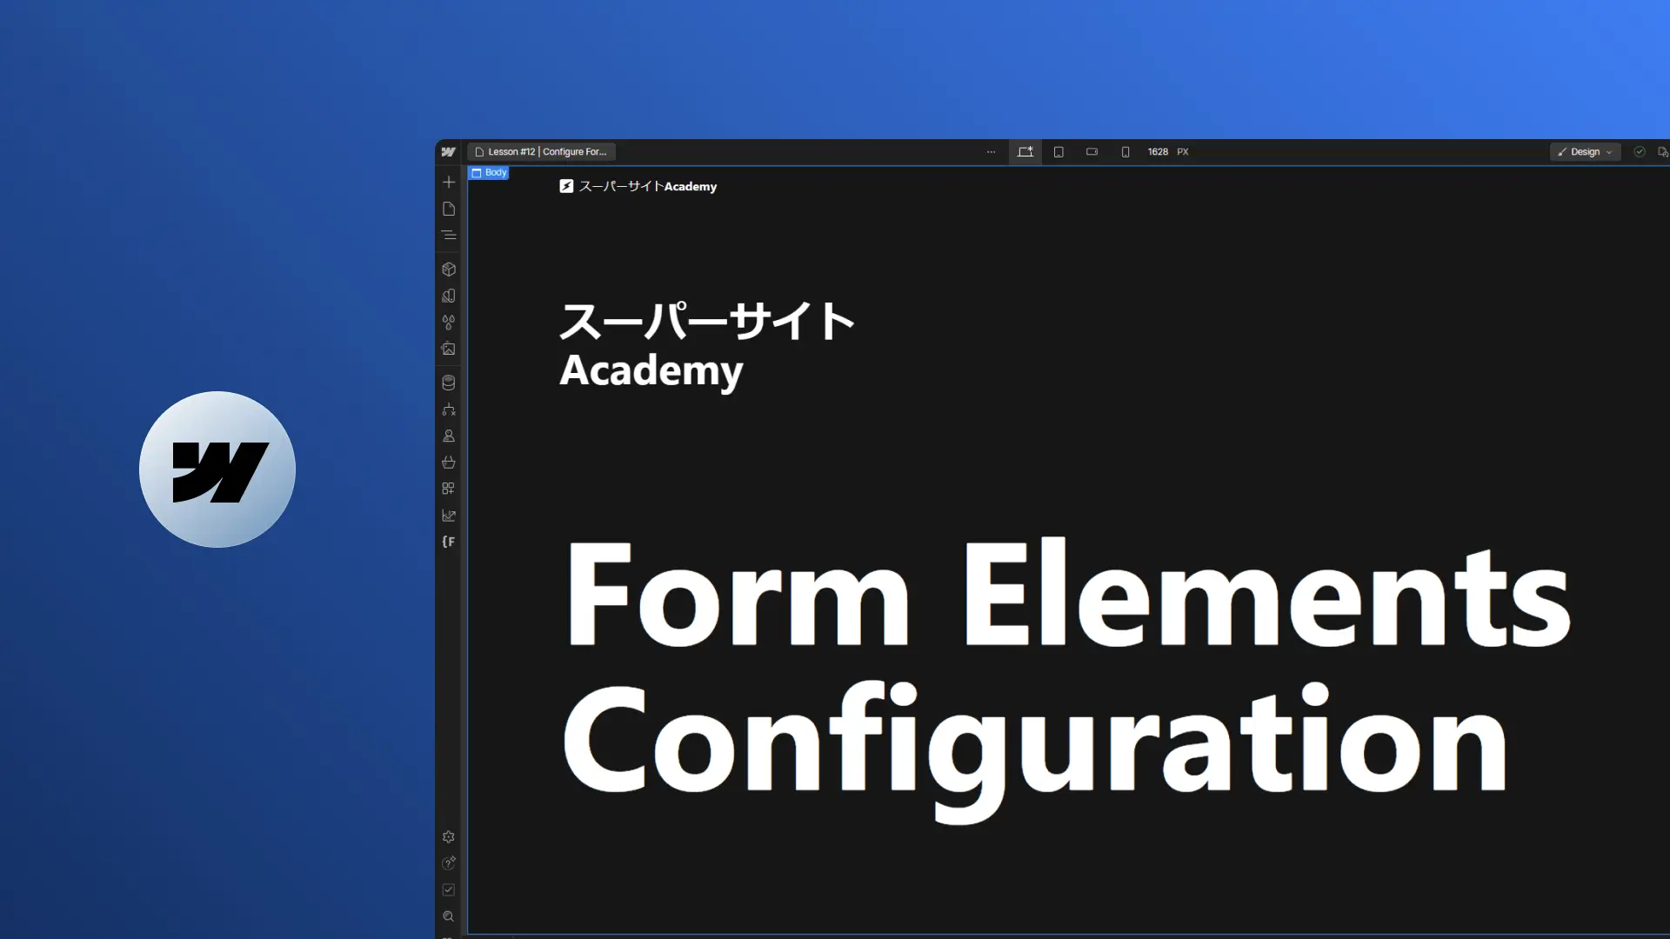Open the Components panel cube icon

tap(449, 270)
